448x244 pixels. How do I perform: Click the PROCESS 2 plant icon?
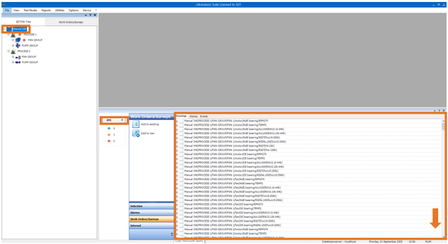13,51
